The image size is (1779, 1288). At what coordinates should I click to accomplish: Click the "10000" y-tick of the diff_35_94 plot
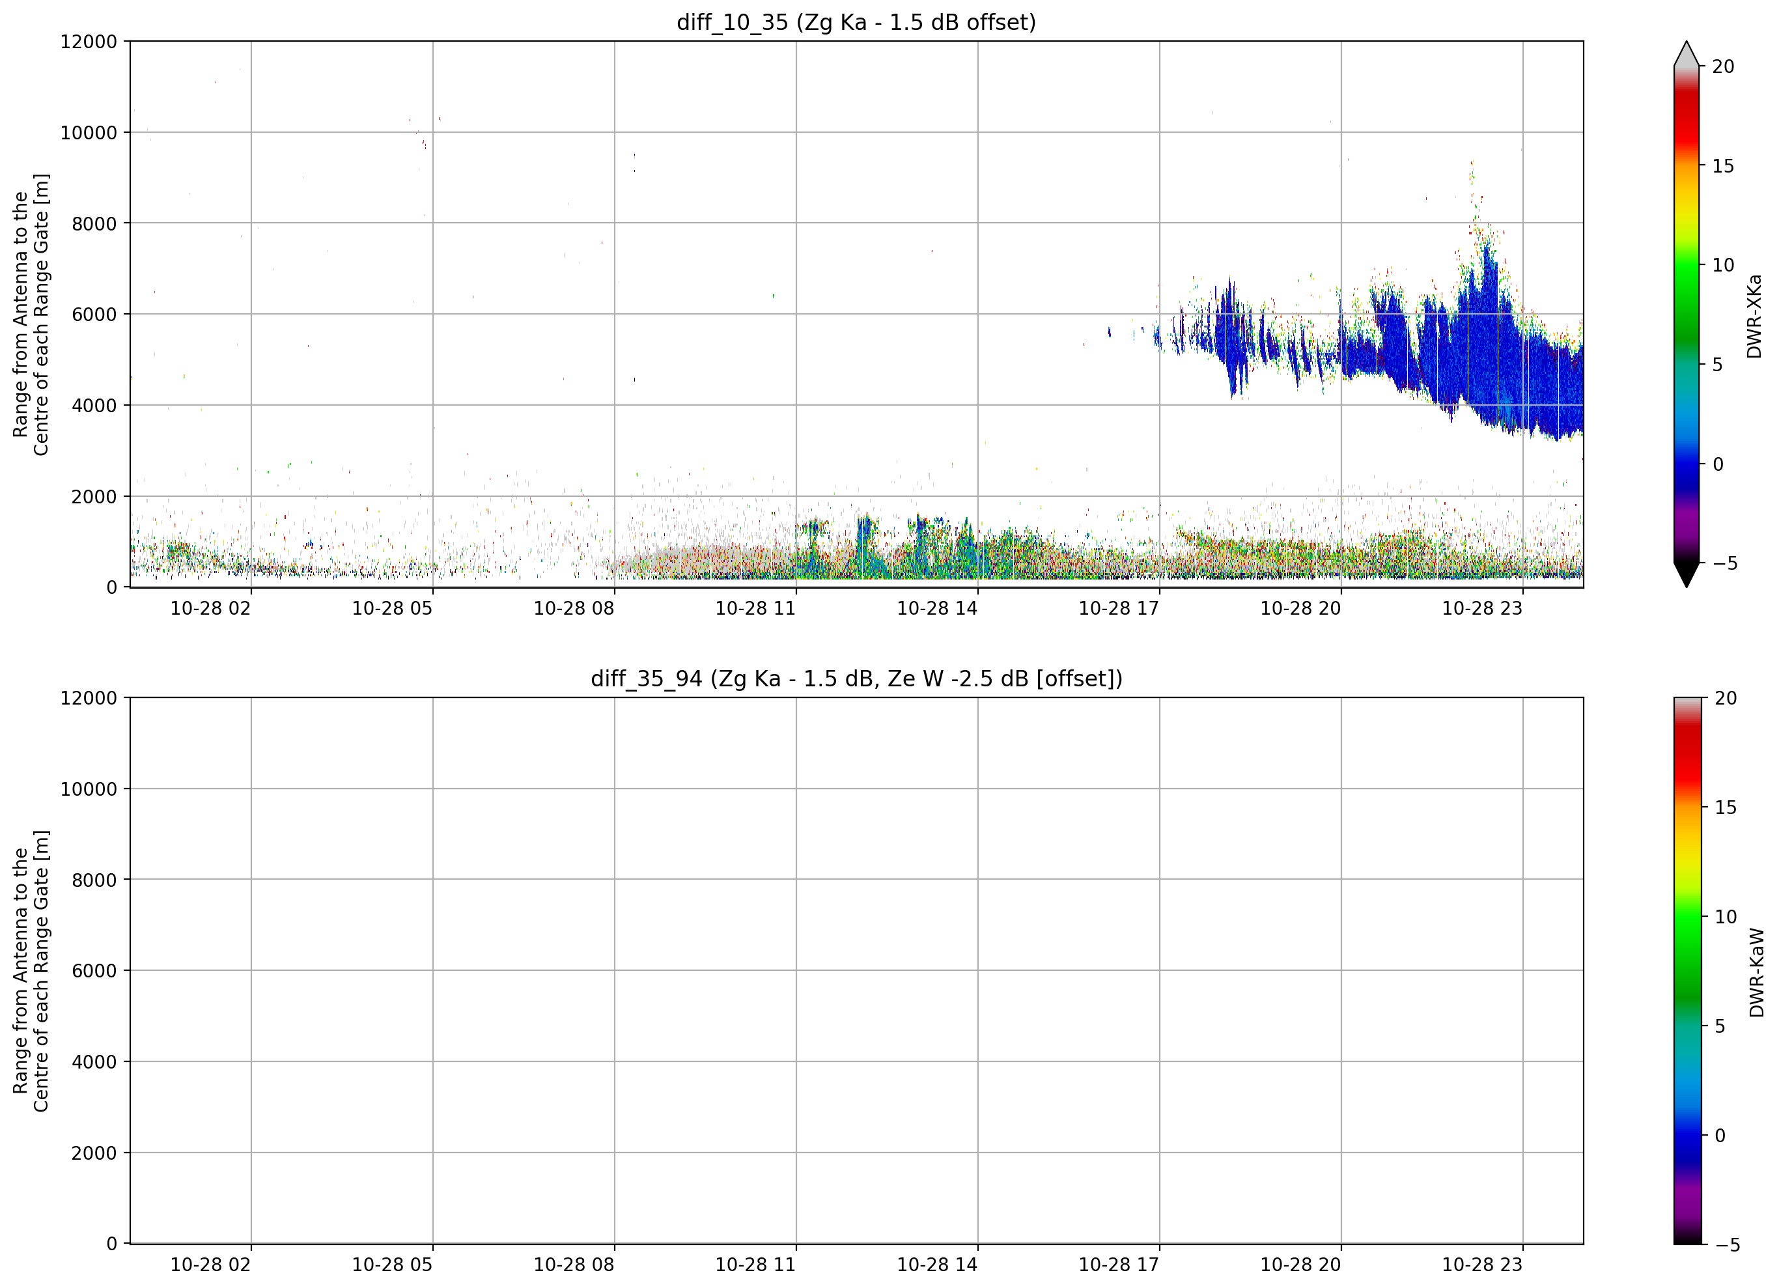pyautogui.click(x=89, y=789)
